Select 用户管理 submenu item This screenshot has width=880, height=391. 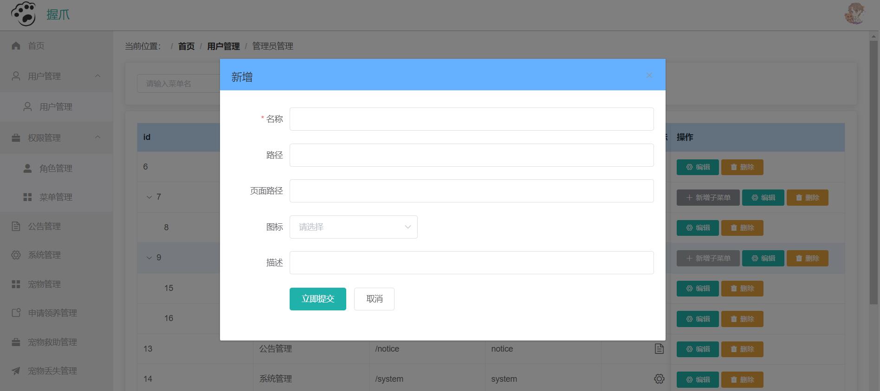[x=56, y=107]
